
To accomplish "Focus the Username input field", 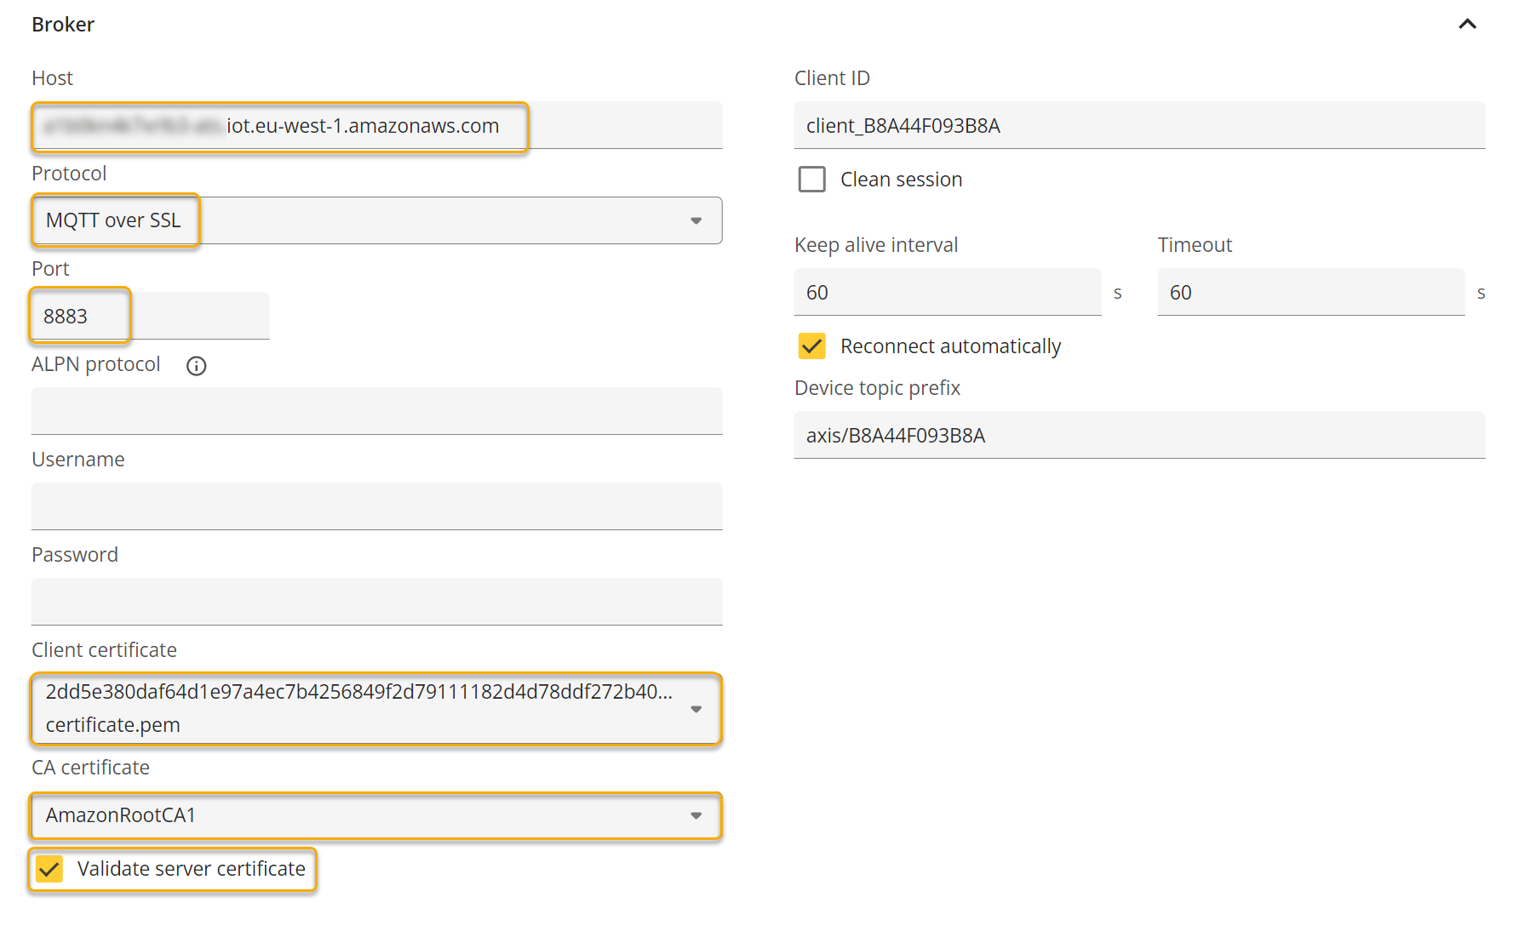I will pos(377,506).
